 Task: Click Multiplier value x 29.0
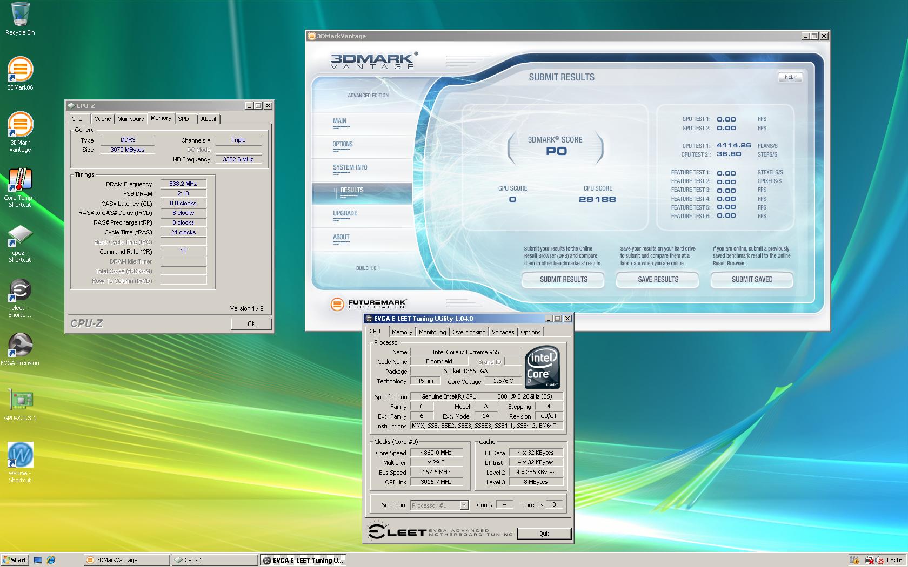(x=437, y=463)
